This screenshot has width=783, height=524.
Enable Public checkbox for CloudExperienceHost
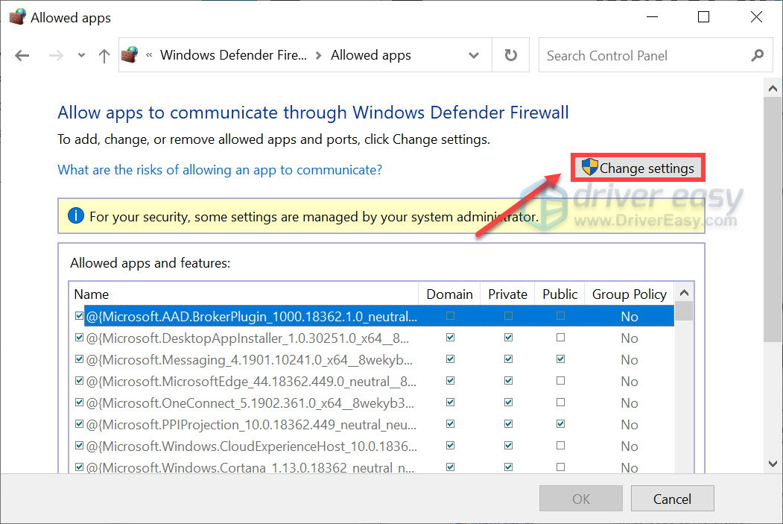tap(560, 445)
